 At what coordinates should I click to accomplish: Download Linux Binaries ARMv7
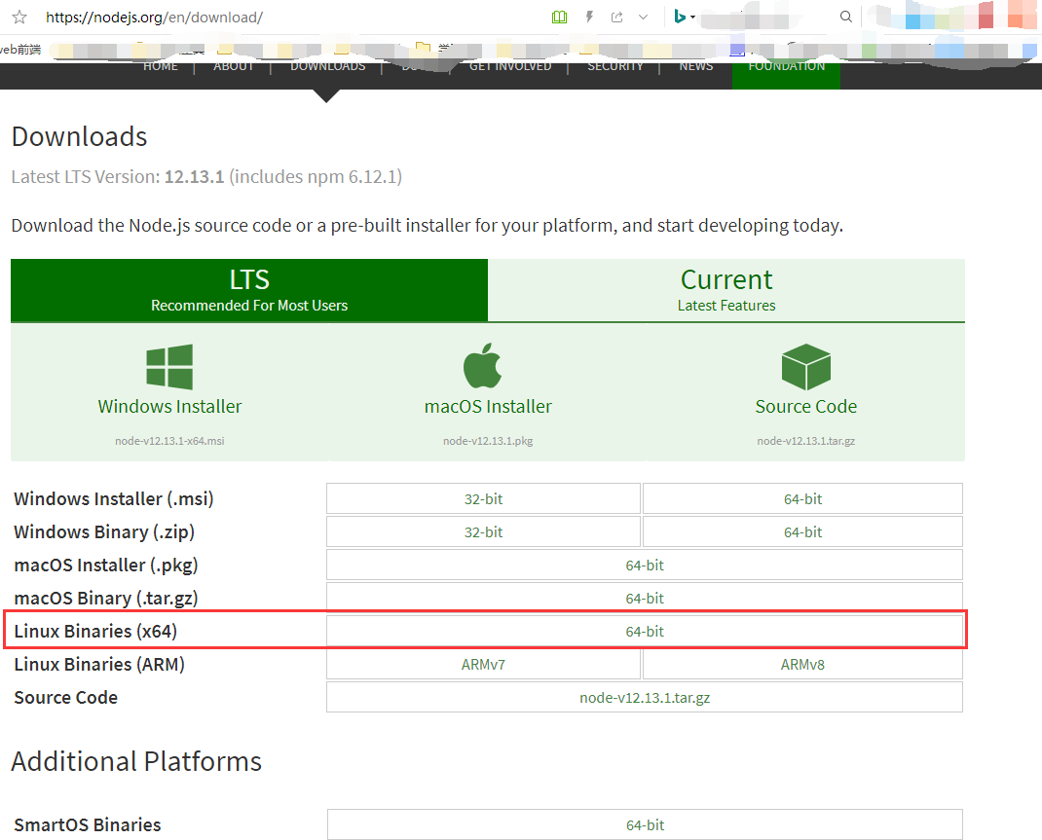483,664
